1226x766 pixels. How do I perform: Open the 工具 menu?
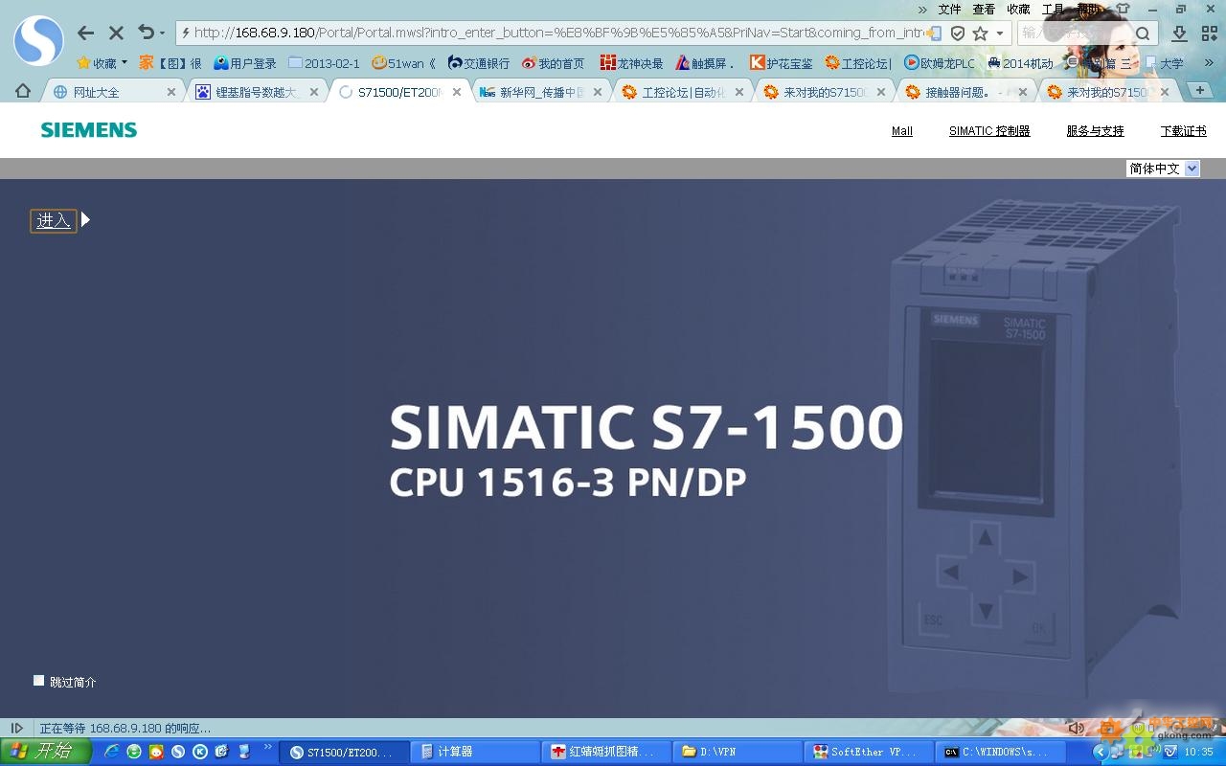pyautogui.click(x=1053, y=9)
